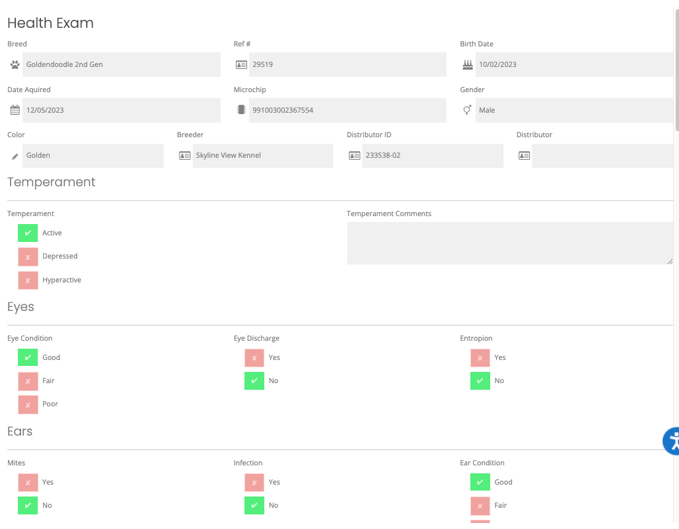Mark Eye Condition as Fair
This screenshot has width=679, height=529.
coord(28,381)
